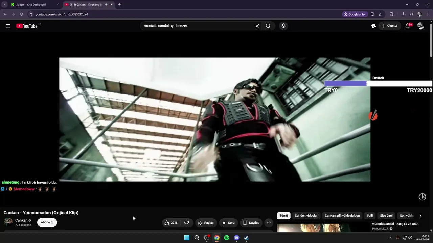Viewport: 433px width, 243px height.
Task: Select the Seriden videolar filter chip
Action: pyautogui.click(x=306, y=216)
